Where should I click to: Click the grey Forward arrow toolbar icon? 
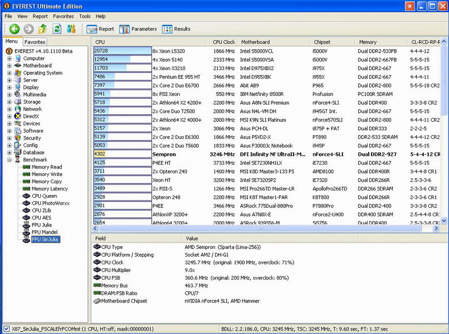point(29,29)
